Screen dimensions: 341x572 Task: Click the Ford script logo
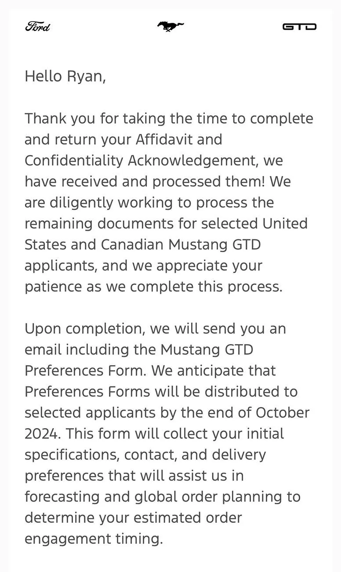point(37,26)
